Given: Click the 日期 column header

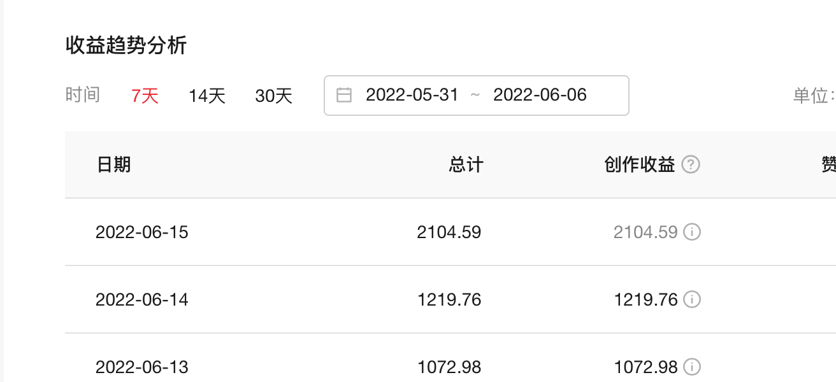Looking at the screenshot, I should pos(113,164).
